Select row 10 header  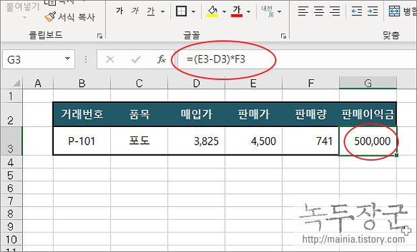pos(11,239)
